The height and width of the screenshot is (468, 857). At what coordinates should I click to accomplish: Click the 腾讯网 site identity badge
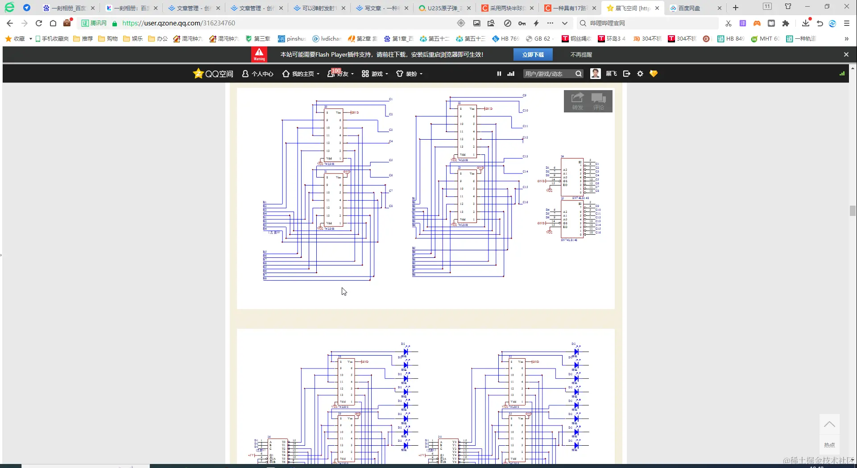94,23
